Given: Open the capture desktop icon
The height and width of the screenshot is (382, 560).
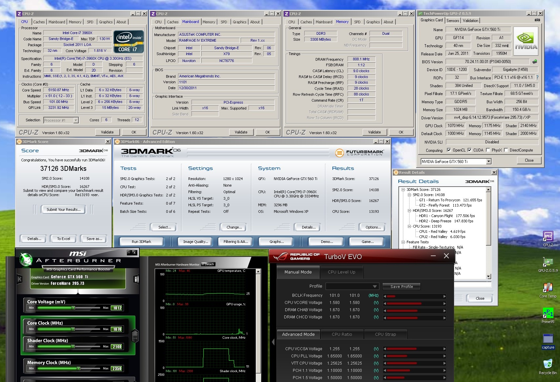Looking at the screenshot, I should [x=548, y=341].
